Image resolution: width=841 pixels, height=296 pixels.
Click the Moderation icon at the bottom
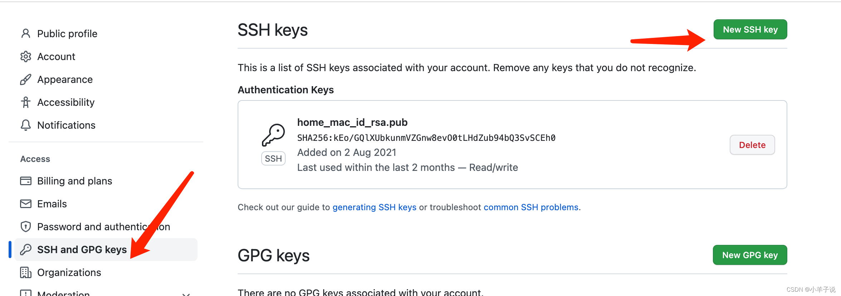tap(25, 293)
